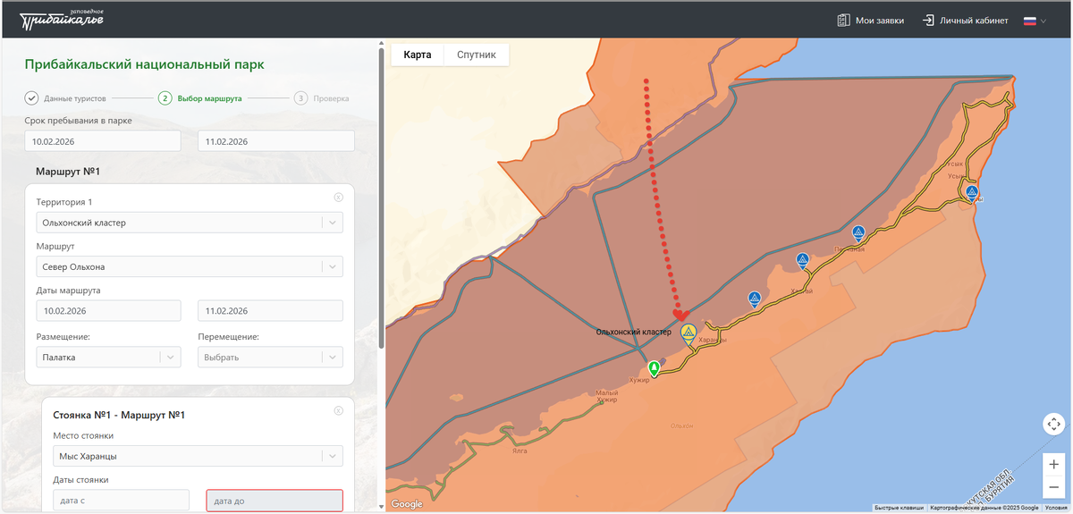1073x514 pixels.
Task: Click the map camera controls compass button
Action: pyautogui.click(x=1054, y=424)
